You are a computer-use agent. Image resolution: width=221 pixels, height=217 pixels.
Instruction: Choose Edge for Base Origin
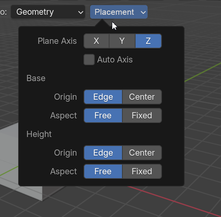pos(103,97)
